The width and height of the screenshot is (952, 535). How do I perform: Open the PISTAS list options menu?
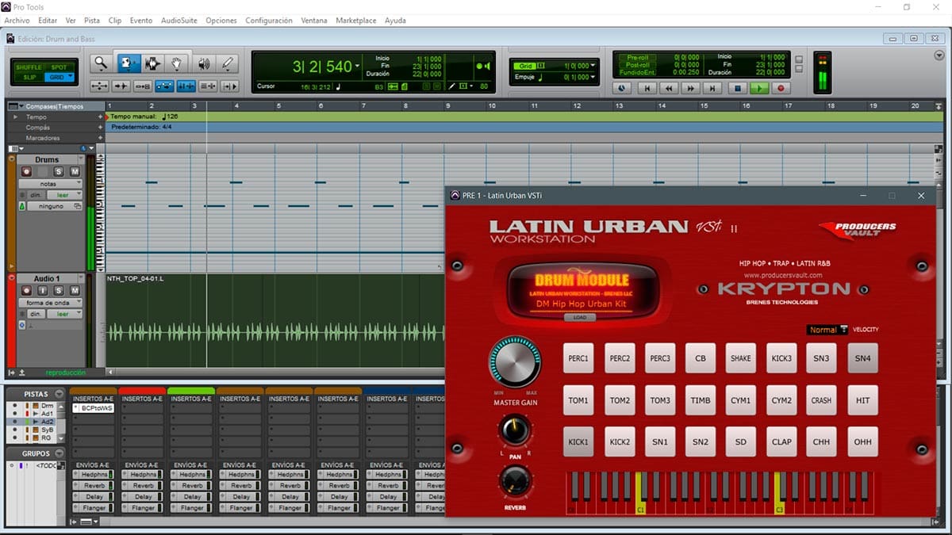(59, 394)
